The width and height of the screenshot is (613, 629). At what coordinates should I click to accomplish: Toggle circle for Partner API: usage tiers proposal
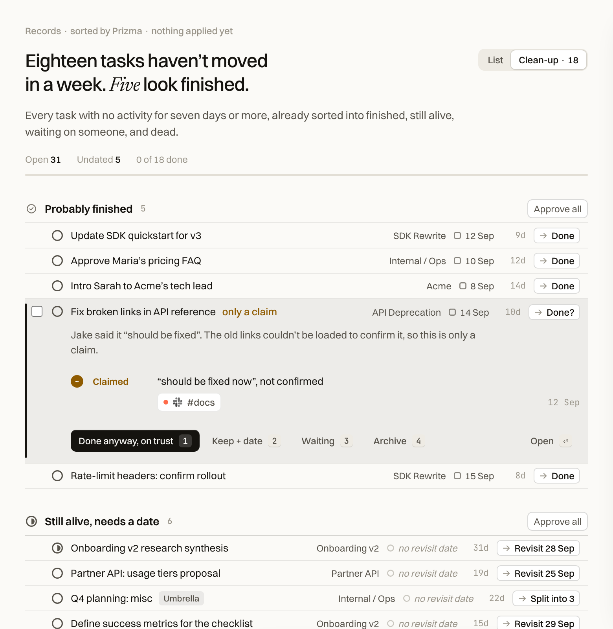(57, 573)
